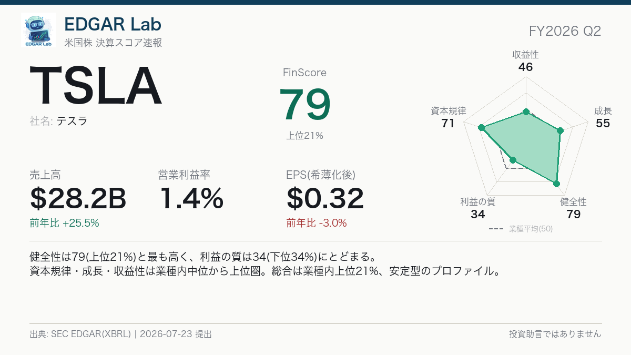Viewport: 631px width, 355px height.
Task: Click the radar point on 健全性 axis
Action: tap(557, 184)
